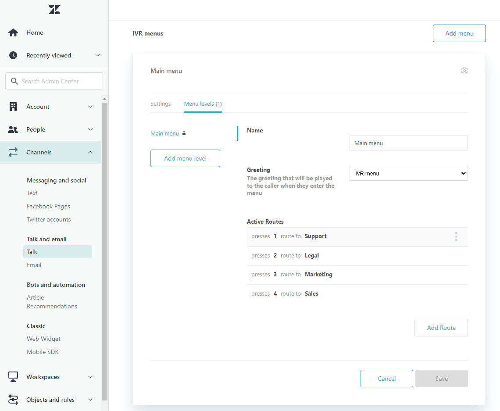
Task: Click the Messaging and social heading
Action: click(x=57, y=180)
